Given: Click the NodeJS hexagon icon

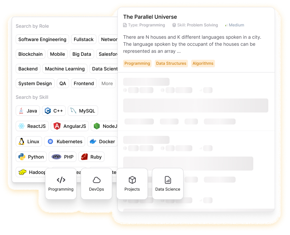Looking at the screenshot, I should click(x=96, y=126).
